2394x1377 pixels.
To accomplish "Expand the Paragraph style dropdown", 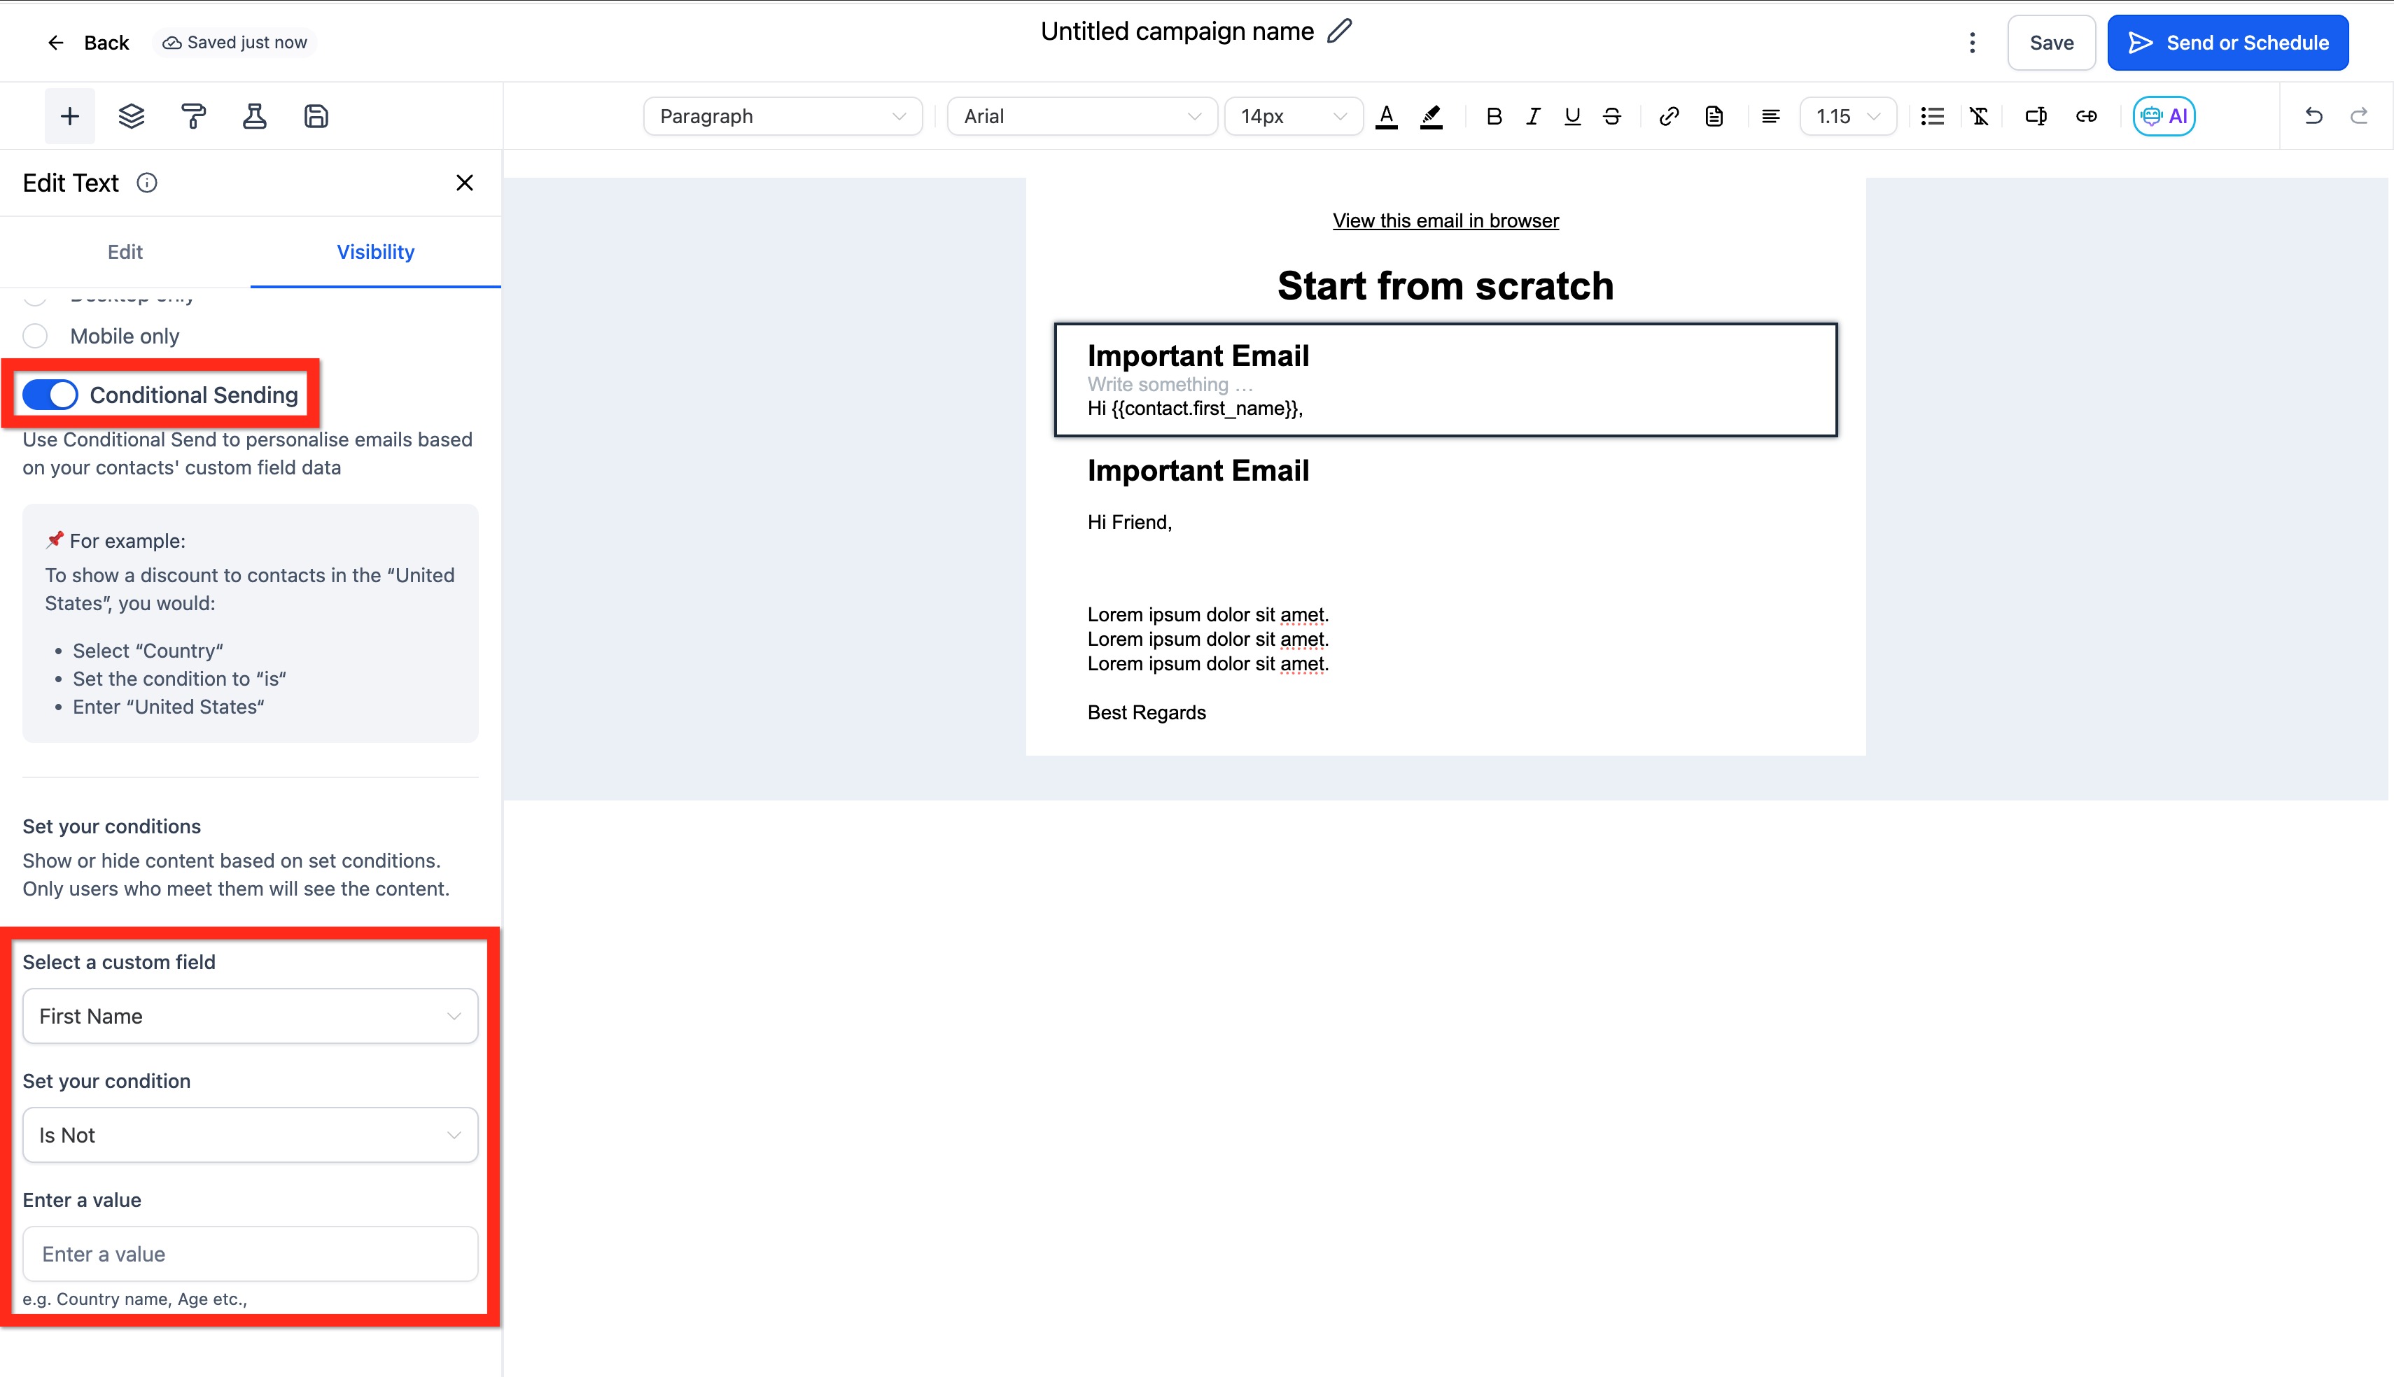I will pyautogui.click(x=782, y=116).
